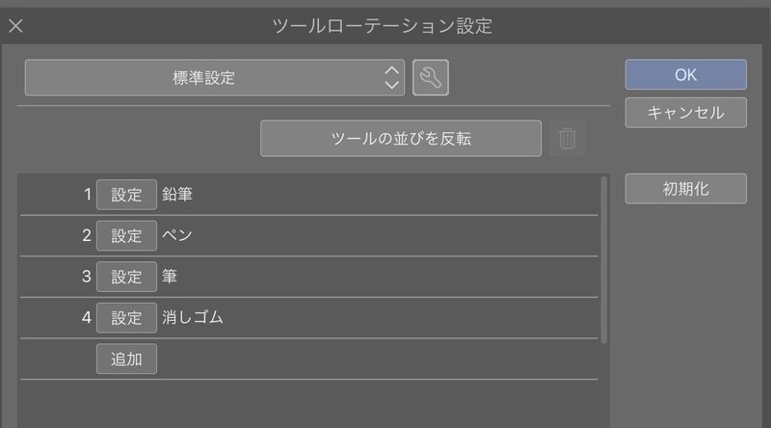The height and width of the screenshot is (428, 771).
Task: Open 設定 for row 3 筆
Action: pos(126,277)
